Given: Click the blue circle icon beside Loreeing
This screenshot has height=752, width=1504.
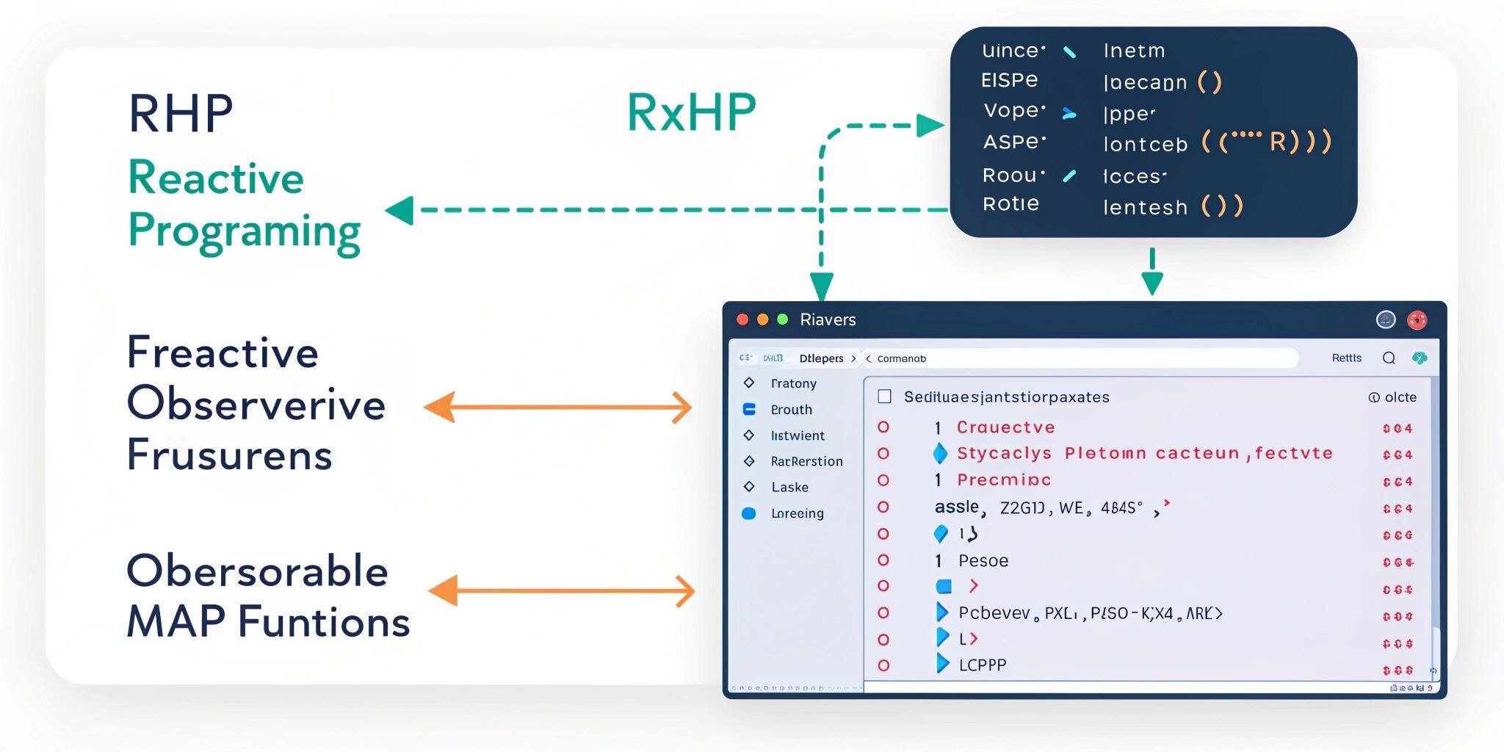Looking at the screenshot, I should 749,513.
